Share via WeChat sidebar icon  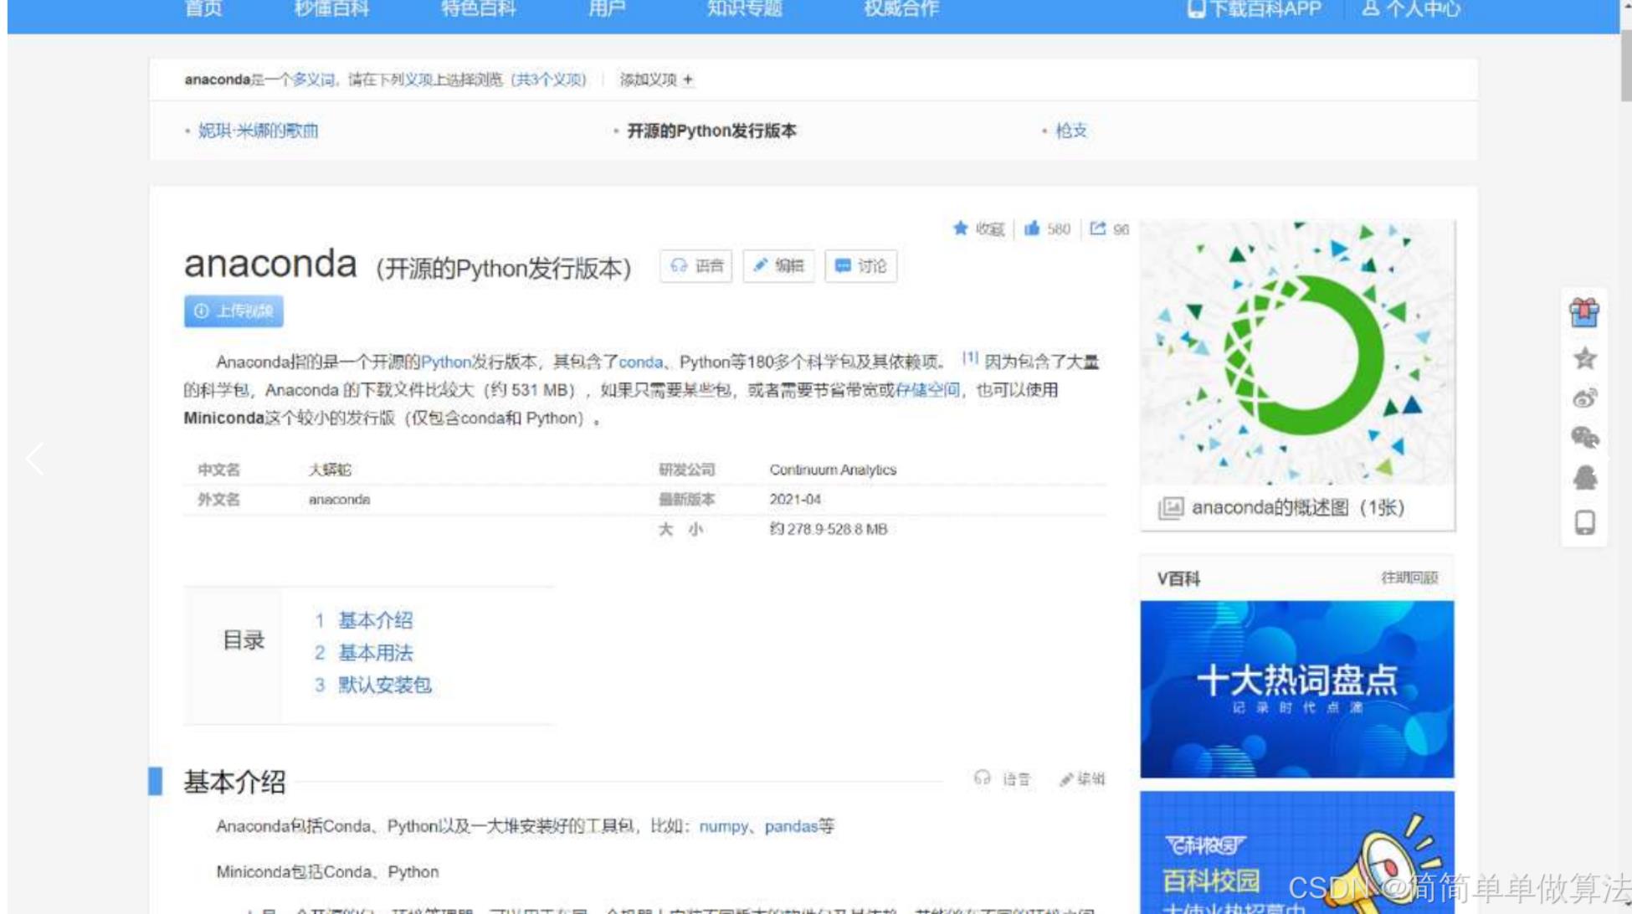[x=1584, y=437]
